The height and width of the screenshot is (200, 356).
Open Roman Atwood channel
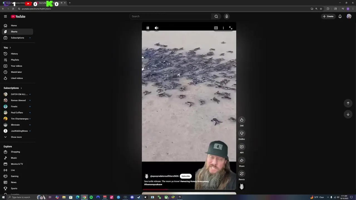pos(18,100)
